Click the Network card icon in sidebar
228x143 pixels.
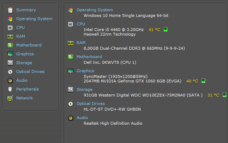10,98
